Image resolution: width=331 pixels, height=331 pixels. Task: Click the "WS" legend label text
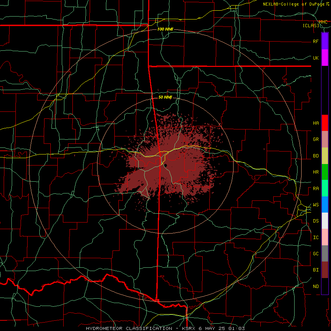[316, 205]
